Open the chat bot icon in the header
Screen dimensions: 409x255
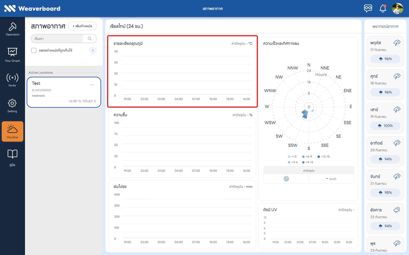[368, 8]
